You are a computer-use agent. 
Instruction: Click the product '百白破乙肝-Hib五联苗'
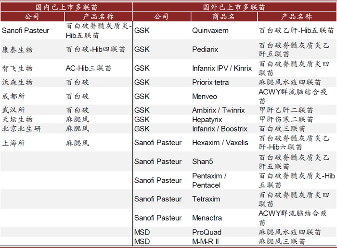[296, 30]
